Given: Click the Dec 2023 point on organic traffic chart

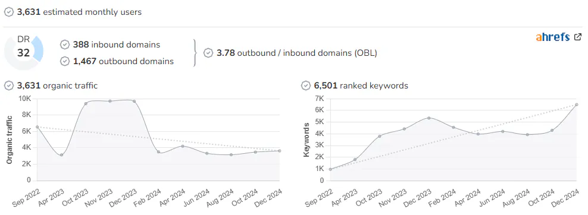Looking at the screenshot, I should [x=135, y=101].
